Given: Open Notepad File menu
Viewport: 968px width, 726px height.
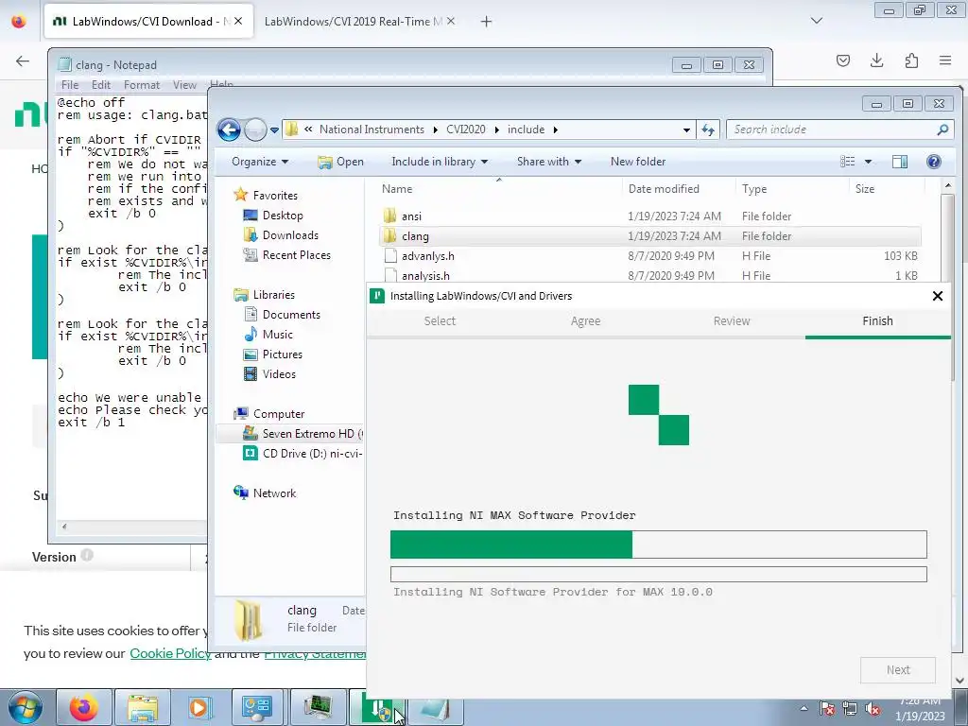Looking at the screenshot, I should [x=70, y=85].
